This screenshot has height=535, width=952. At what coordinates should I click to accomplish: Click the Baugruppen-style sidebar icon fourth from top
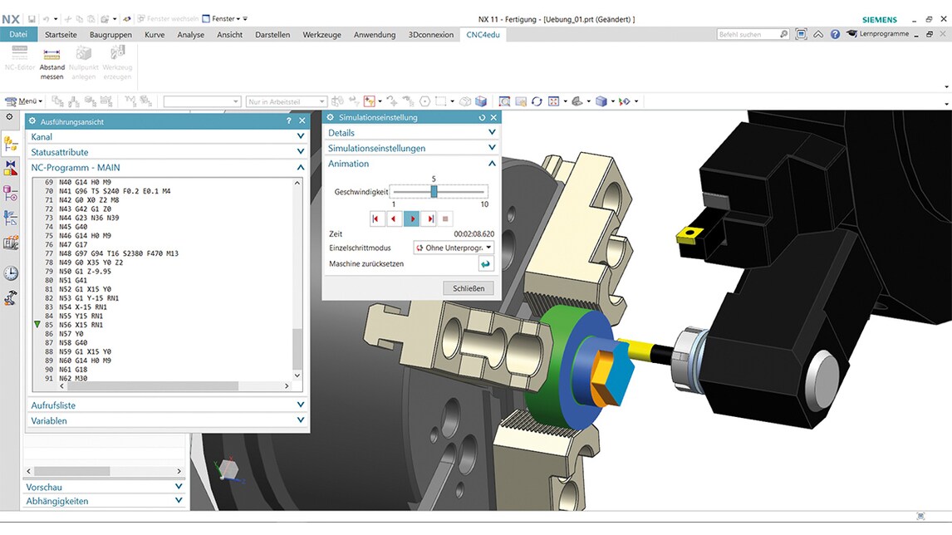pos(10,218)
